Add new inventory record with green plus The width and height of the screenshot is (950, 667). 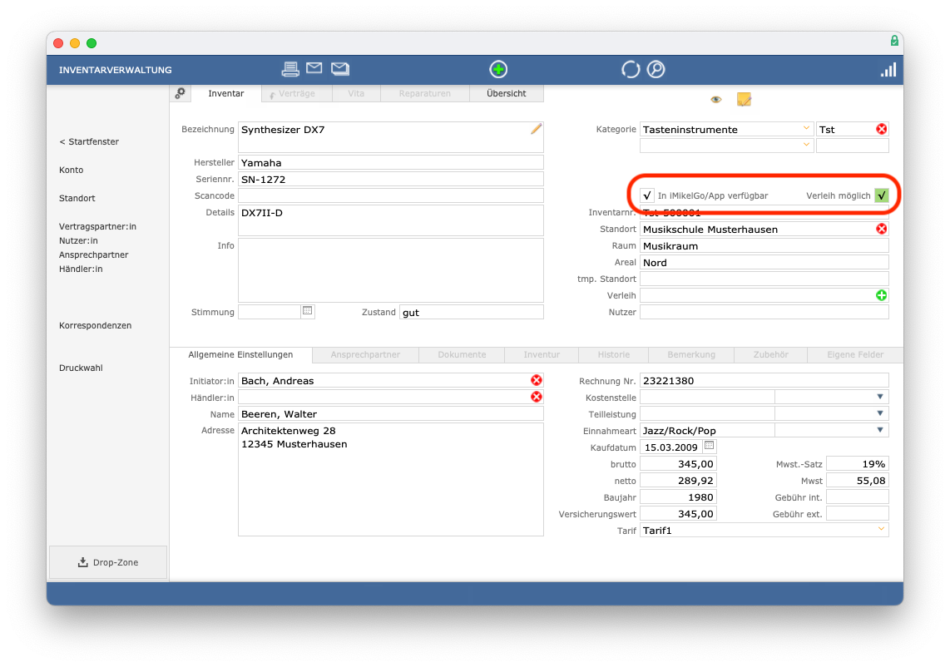(x=498, y=69)
